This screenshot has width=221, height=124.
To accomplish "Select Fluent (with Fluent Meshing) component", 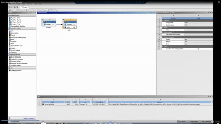I will (18, 38).
